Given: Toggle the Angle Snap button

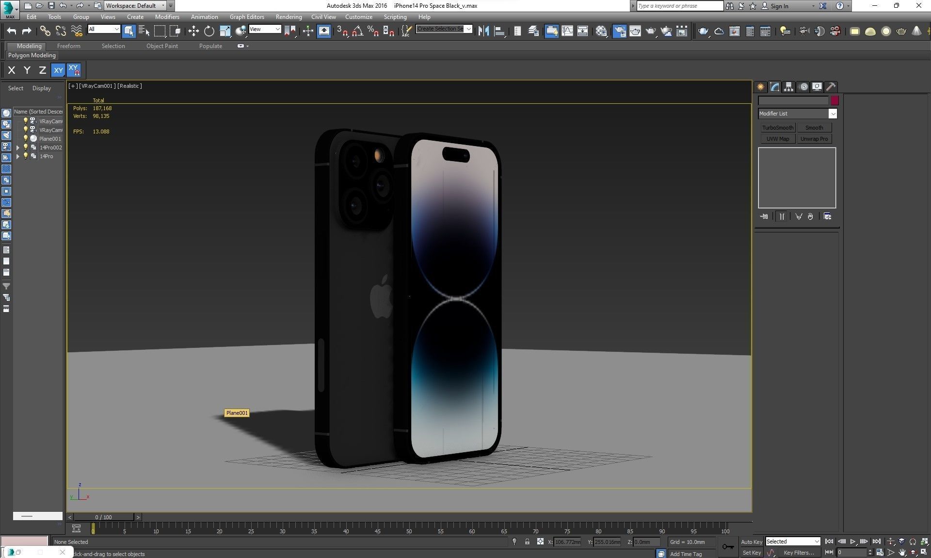Looking at the screenshot, I should [358, 31].
